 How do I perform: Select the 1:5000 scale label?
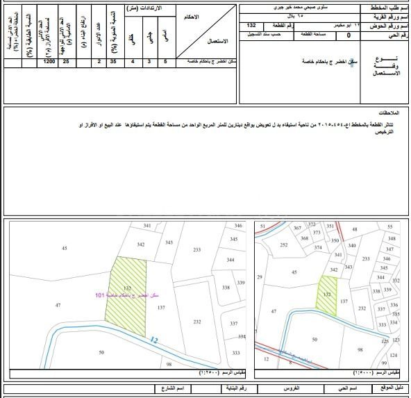point(363,372)
